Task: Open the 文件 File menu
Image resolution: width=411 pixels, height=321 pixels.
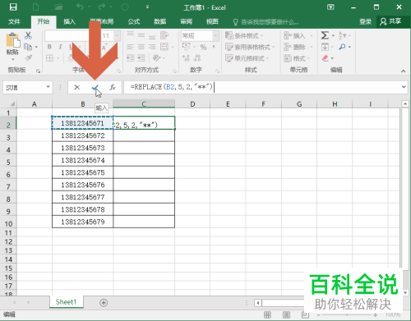Action: click(14, 21)
